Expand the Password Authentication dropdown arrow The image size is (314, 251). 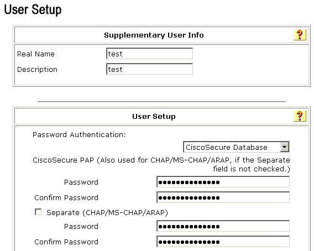tap(284, 147)
